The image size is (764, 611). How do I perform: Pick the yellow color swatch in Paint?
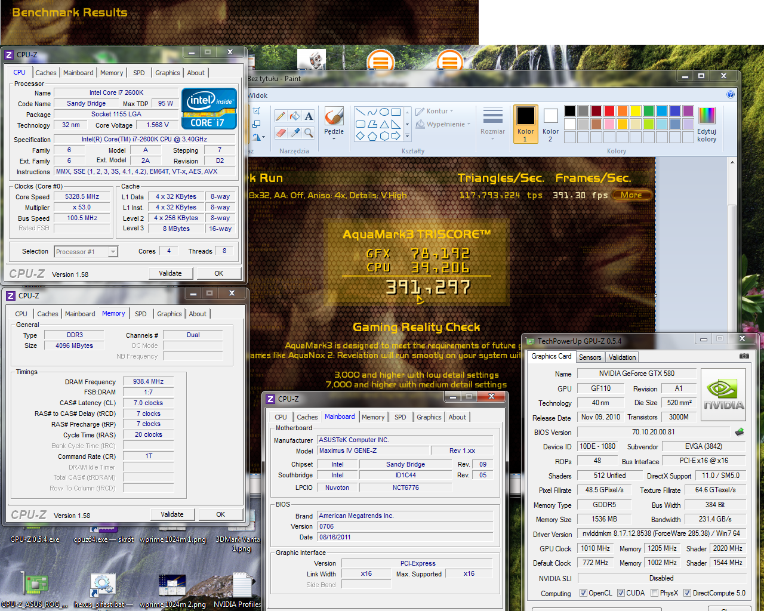(x=636, y=111)
